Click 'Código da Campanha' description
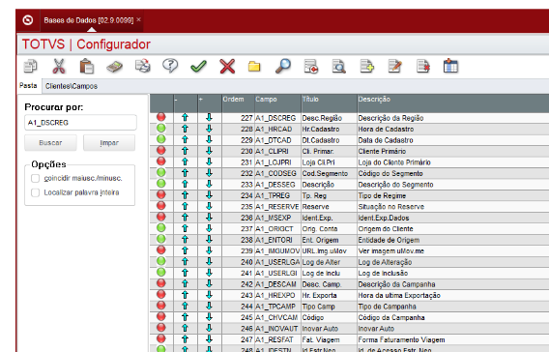Viewport: 549px width, 352px height. pyautogui.click(x=391, y=318)
